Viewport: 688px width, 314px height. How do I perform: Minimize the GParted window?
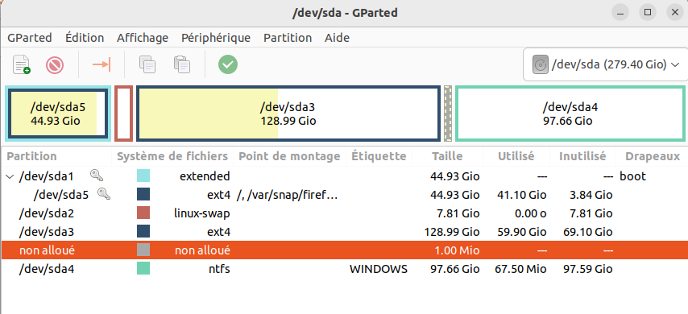(x=620, y=13)
